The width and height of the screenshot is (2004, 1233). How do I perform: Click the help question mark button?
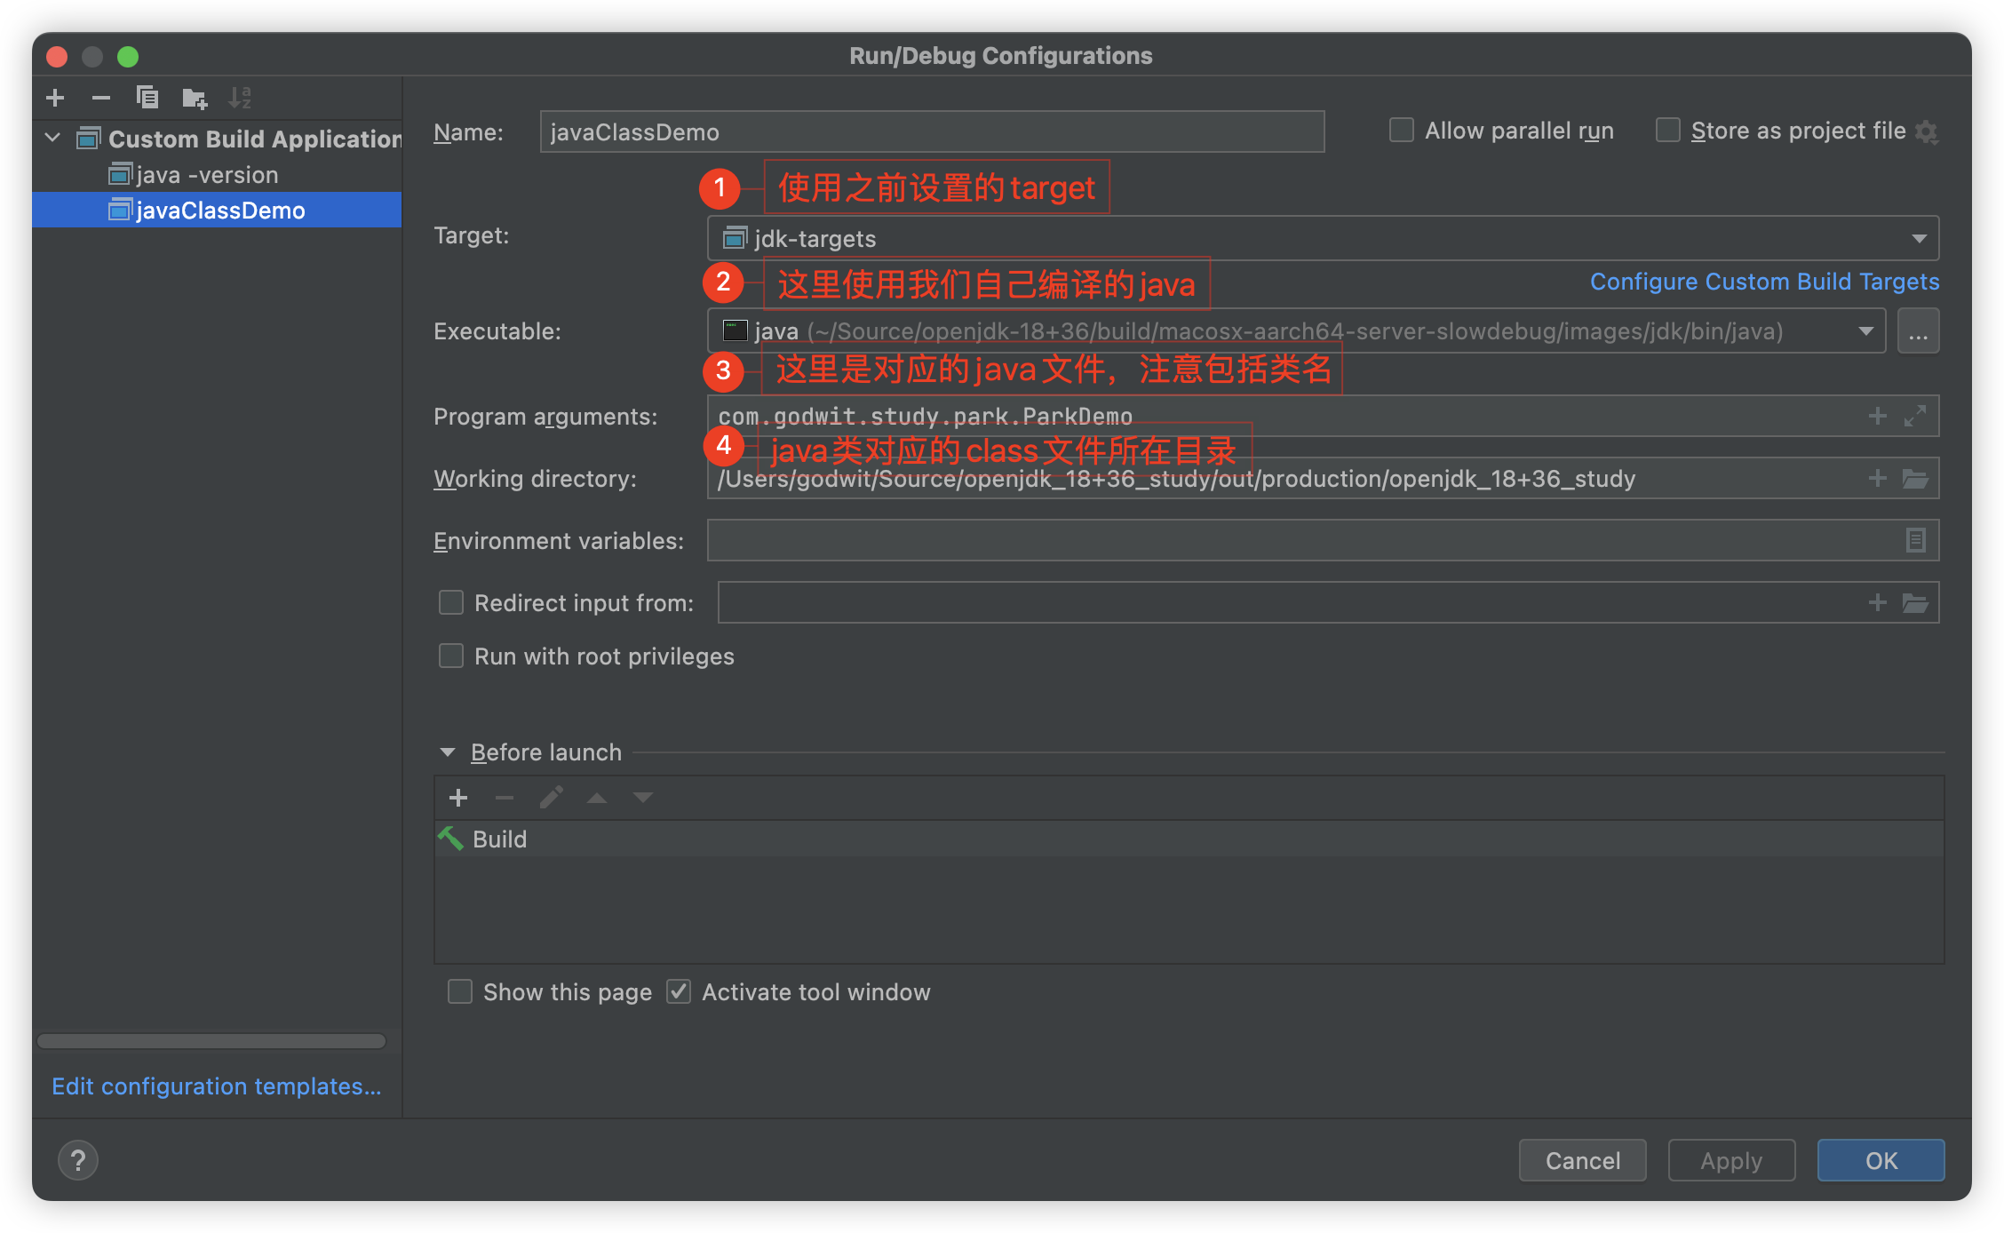click(x=78, y=1160)
